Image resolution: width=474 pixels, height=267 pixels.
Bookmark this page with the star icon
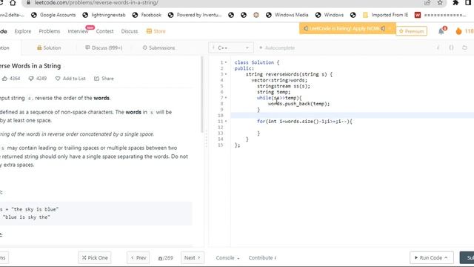[440, 3]
